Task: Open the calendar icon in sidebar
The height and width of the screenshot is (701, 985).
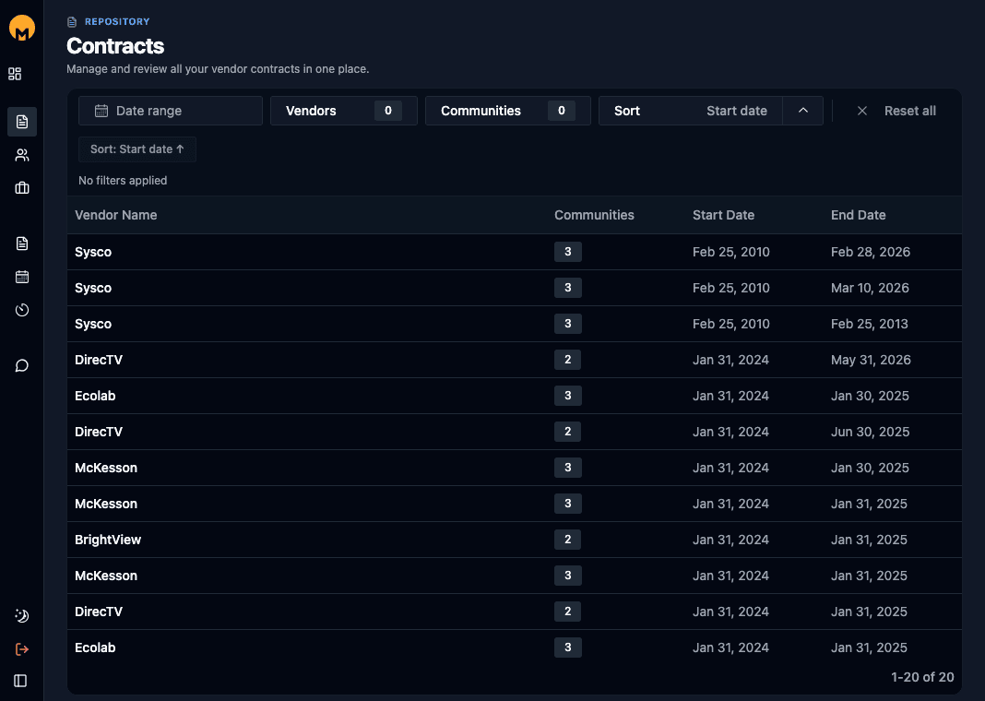Action: pyautogui.click(x=22, y=277)
